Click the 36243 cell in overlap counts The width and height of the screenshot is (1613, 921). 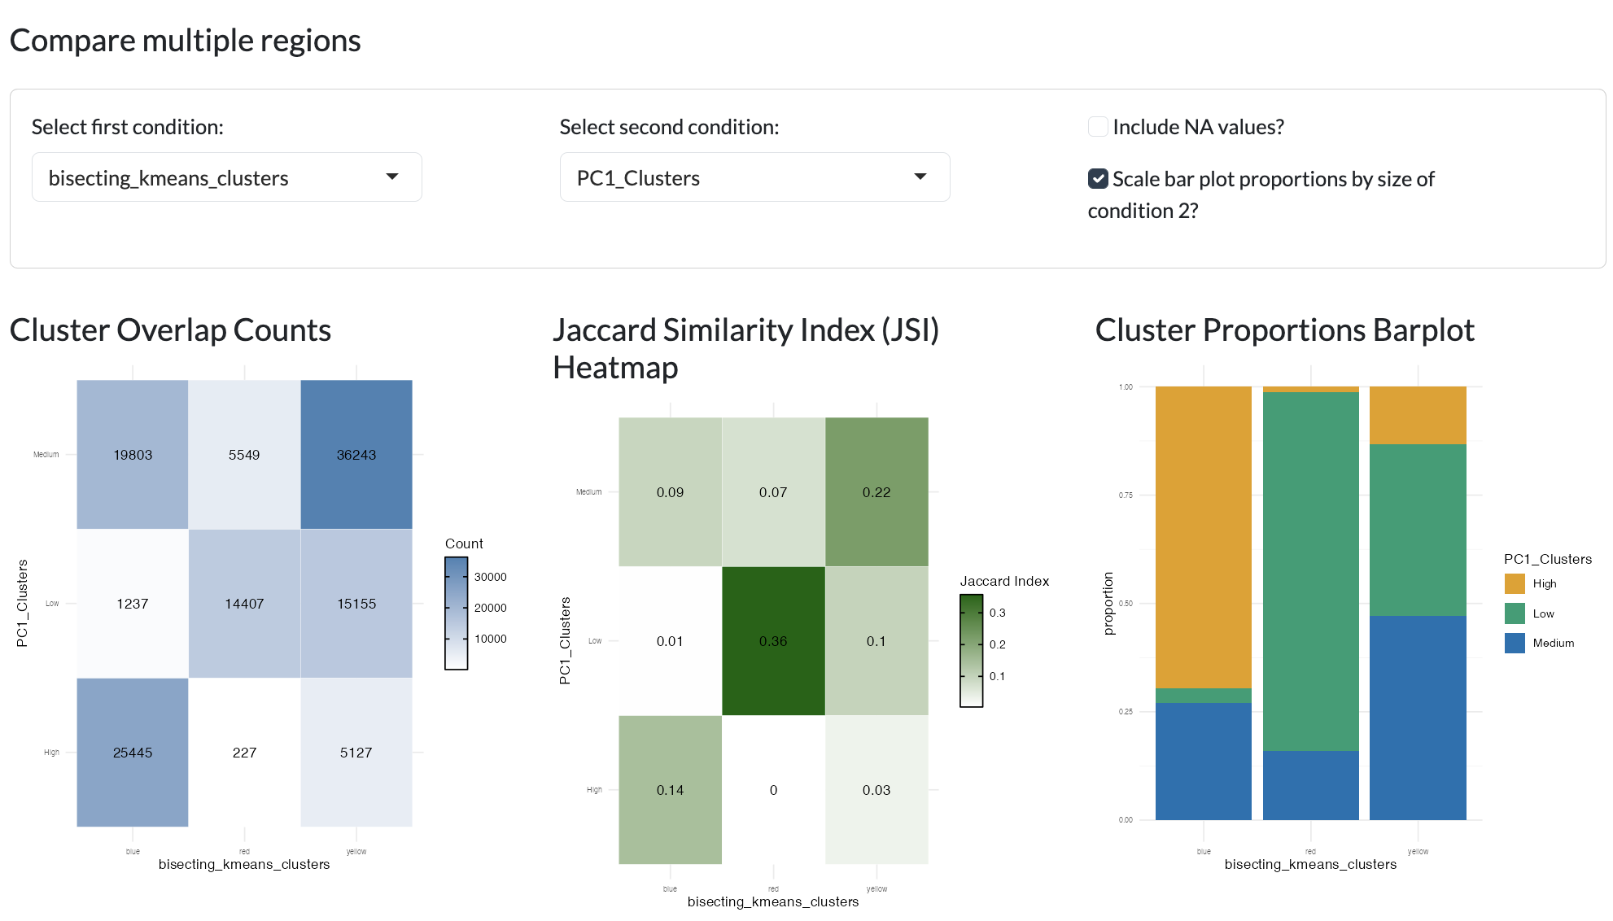[x=356, y=455]
